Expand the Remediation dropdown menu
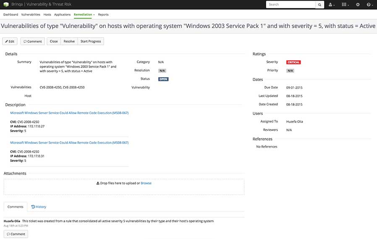Screen dimensions: 377x239 84,14
